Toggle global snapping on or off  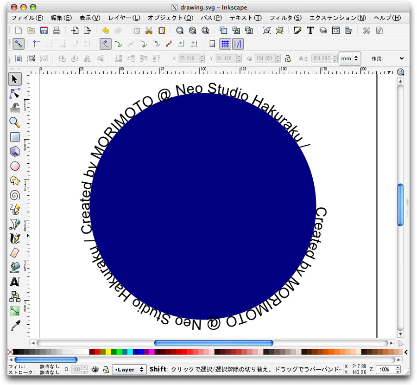click(19, 44)
